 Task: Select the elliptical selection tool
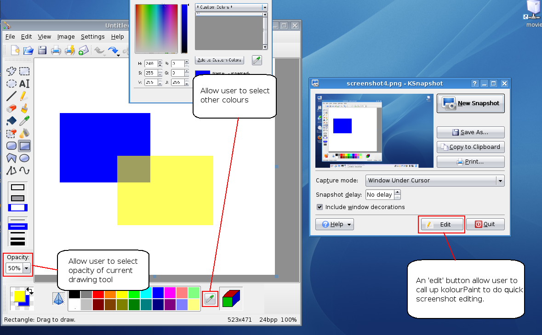point(11,84)
